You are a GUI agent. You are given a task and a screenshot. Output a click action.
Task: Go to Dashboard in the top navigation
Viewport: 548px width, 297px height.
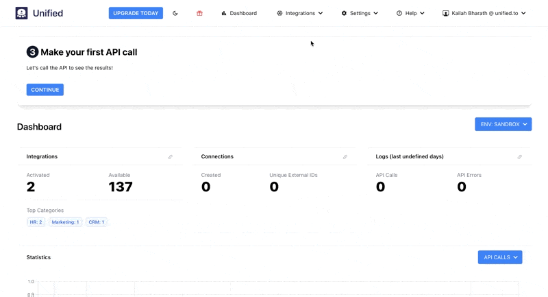(x=239, y=13)
